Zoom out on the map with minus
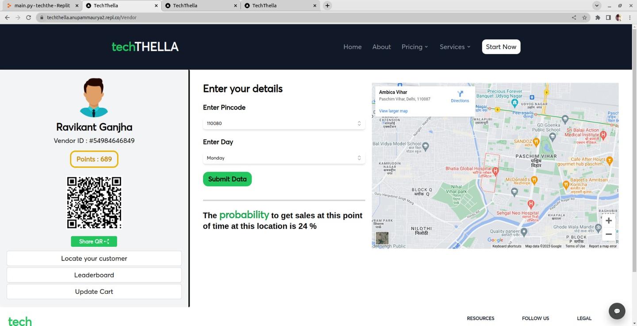This screenshot has width=637, height=326. click(x=609, y=234)
